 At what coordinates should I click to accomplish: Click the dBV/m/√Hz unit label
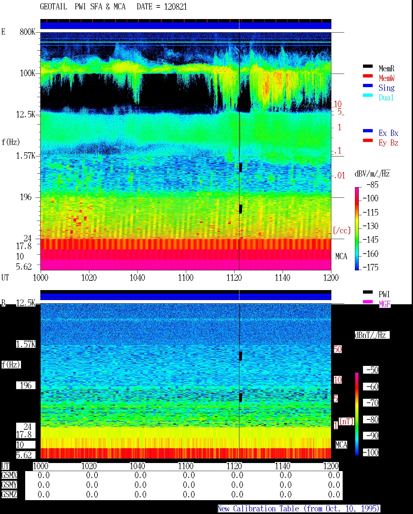pyautogui.click(x=372, y=174)
